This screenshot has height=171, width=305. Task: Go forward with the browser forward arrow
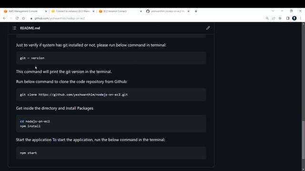11,18
